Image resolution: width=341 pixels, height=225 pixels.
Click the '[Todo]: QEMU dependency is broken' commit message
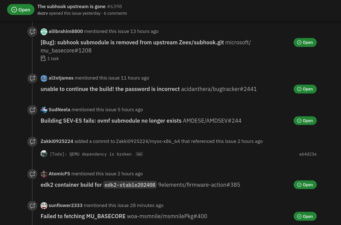tap(91, 154)
